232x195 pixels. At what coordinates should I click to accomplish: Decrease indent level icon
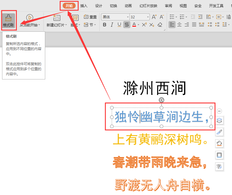click(193, 17)
